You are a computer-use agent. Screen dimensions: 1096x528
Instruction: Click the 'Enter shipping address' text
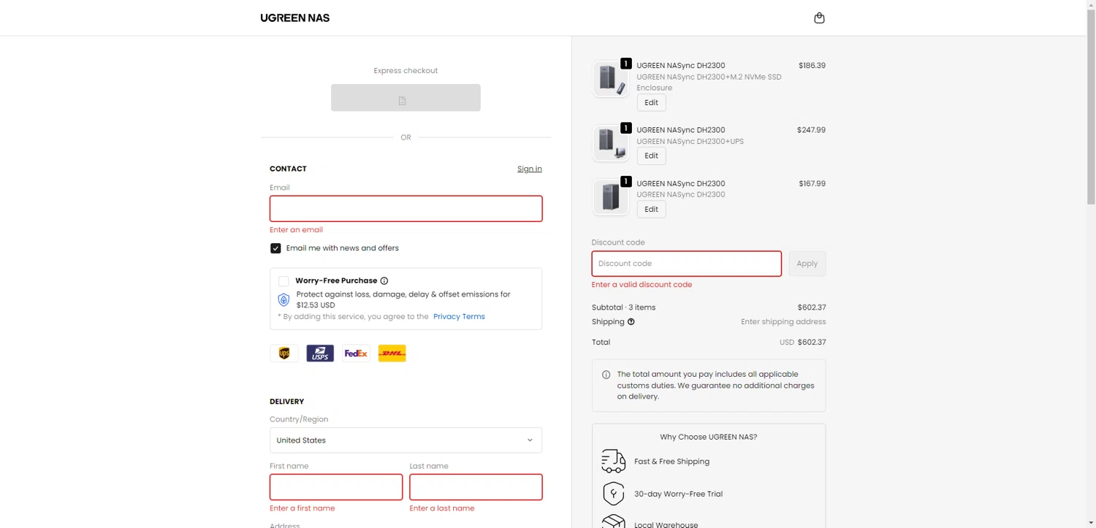pos(783,322)
